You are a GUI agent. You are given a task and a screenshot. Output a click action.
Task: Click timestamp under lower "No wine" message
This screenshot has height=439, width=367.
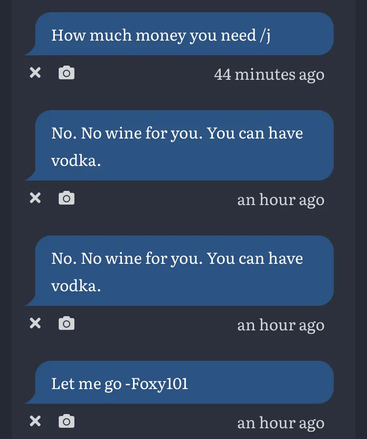(x=280, y=325)
